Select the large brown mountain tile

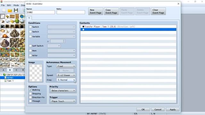click(14, 33)
